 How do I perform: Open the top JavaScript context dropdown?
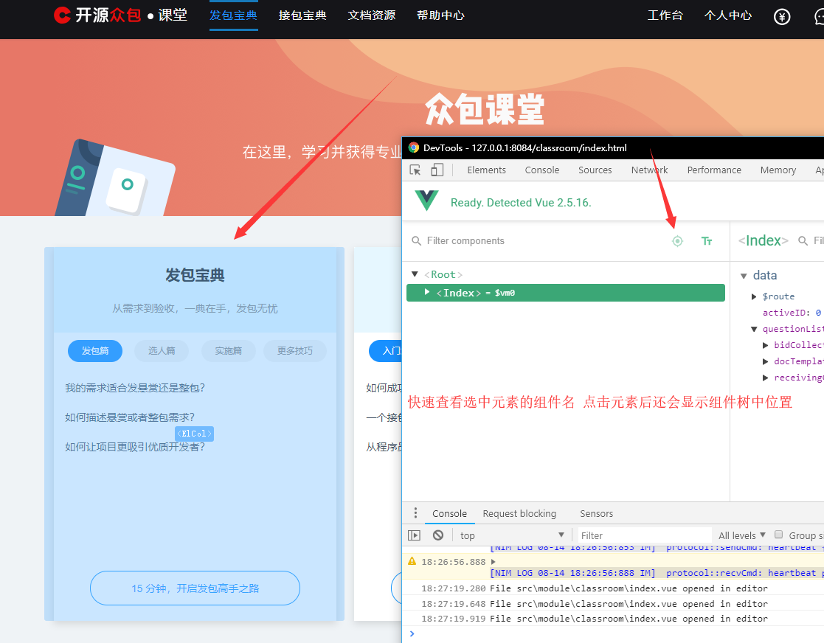tap(512, 535)
